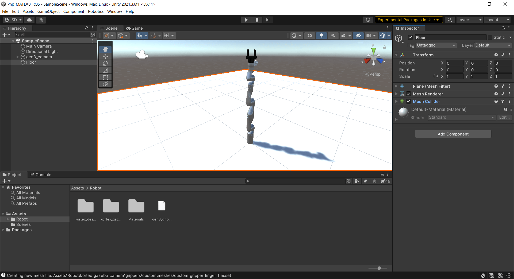Select the Move tool in Scene
514x279 pixels.
105,56
